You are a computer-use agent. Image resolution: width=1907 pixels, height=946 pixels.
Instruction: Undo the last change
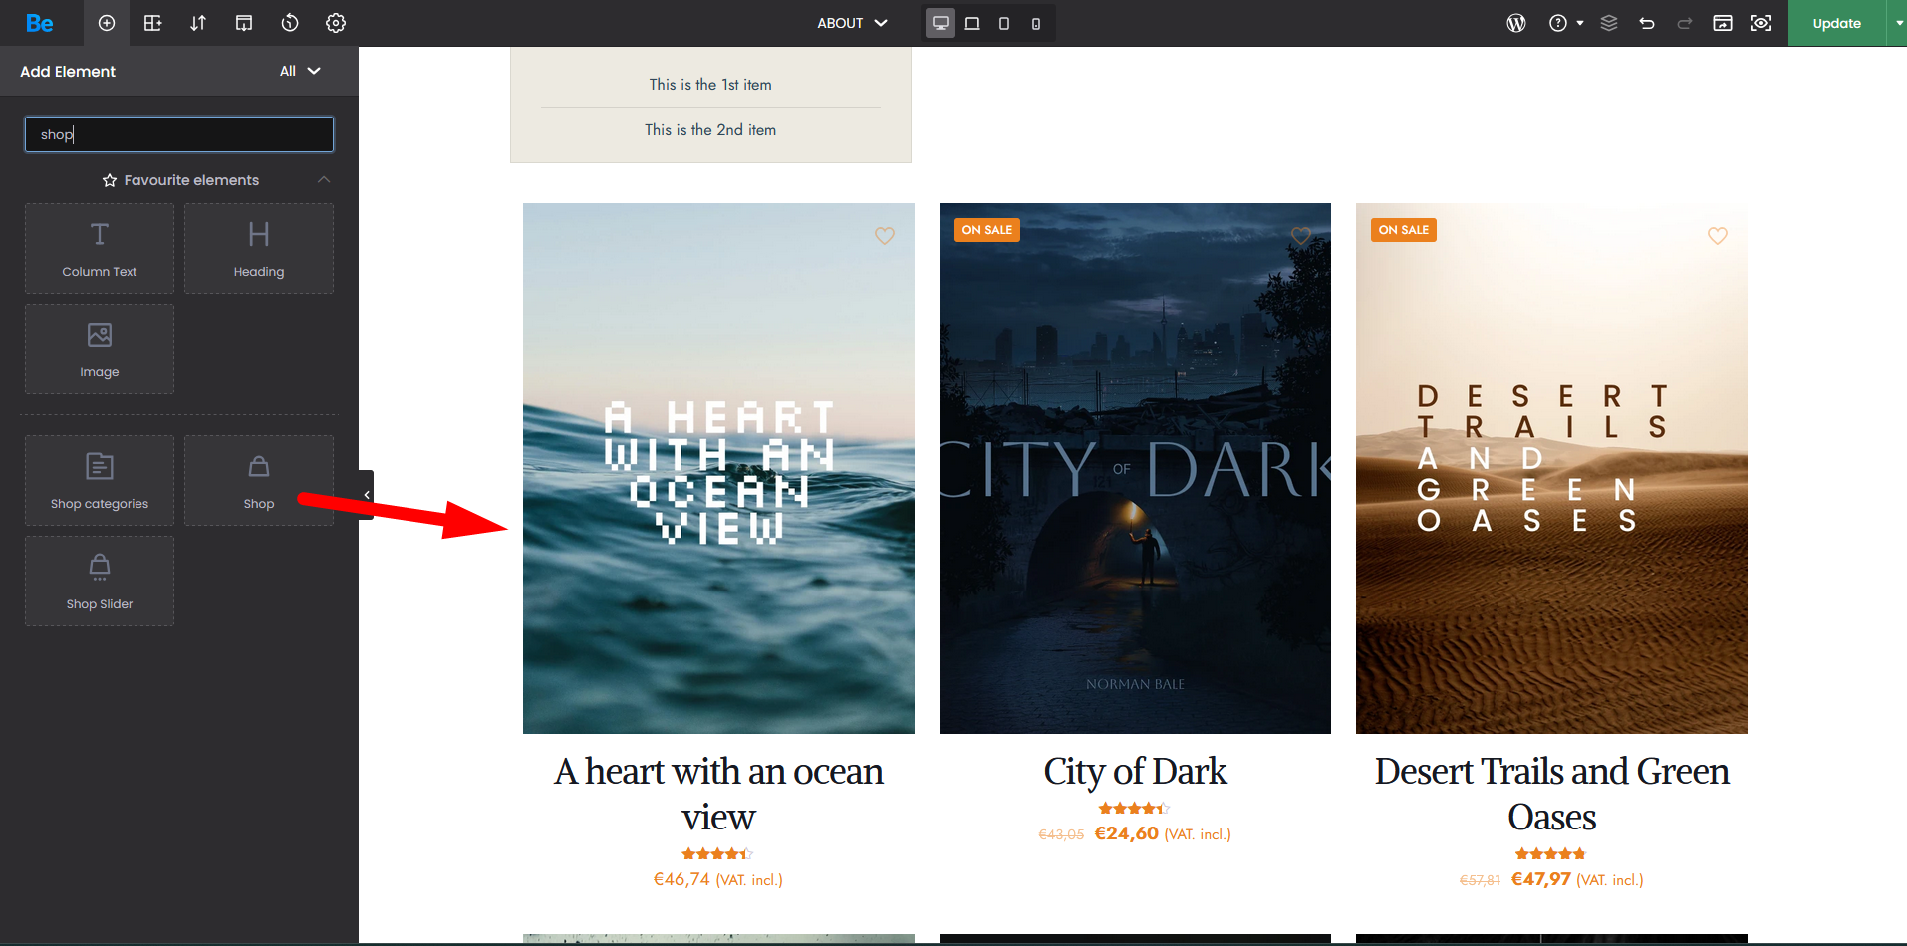[1647, 23]
